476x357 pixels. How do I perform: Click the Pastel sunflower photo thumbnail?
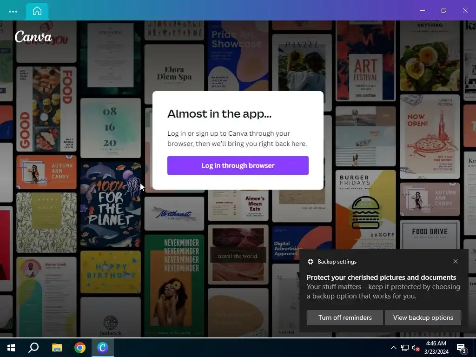pos(302,63)
